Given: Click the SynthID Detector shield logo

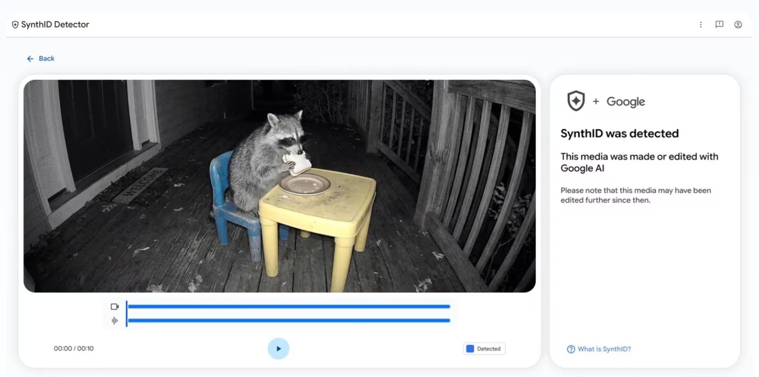Looking at the screenshot, I should point(15,25).
